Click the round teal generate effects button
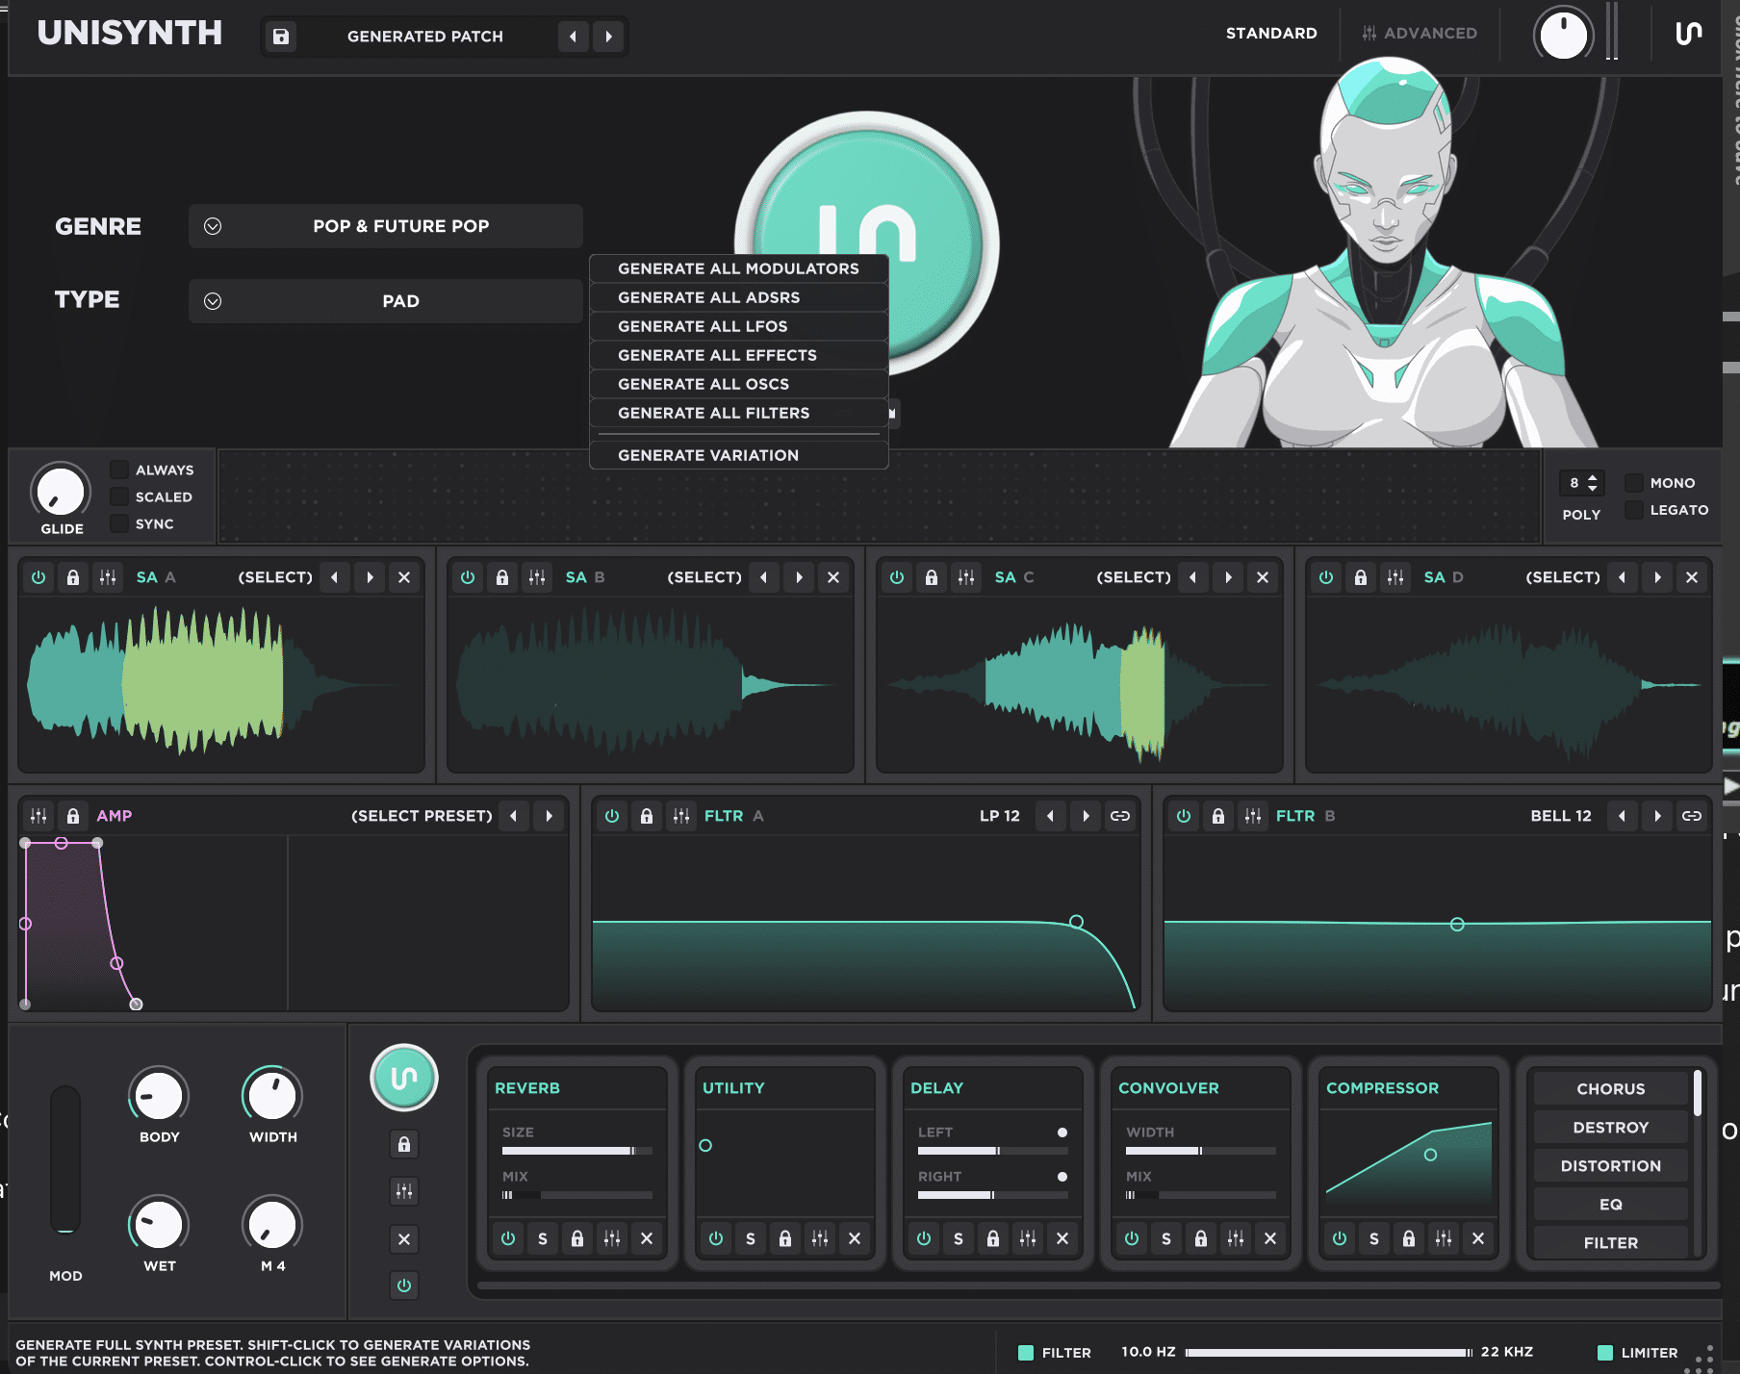 404,1078
